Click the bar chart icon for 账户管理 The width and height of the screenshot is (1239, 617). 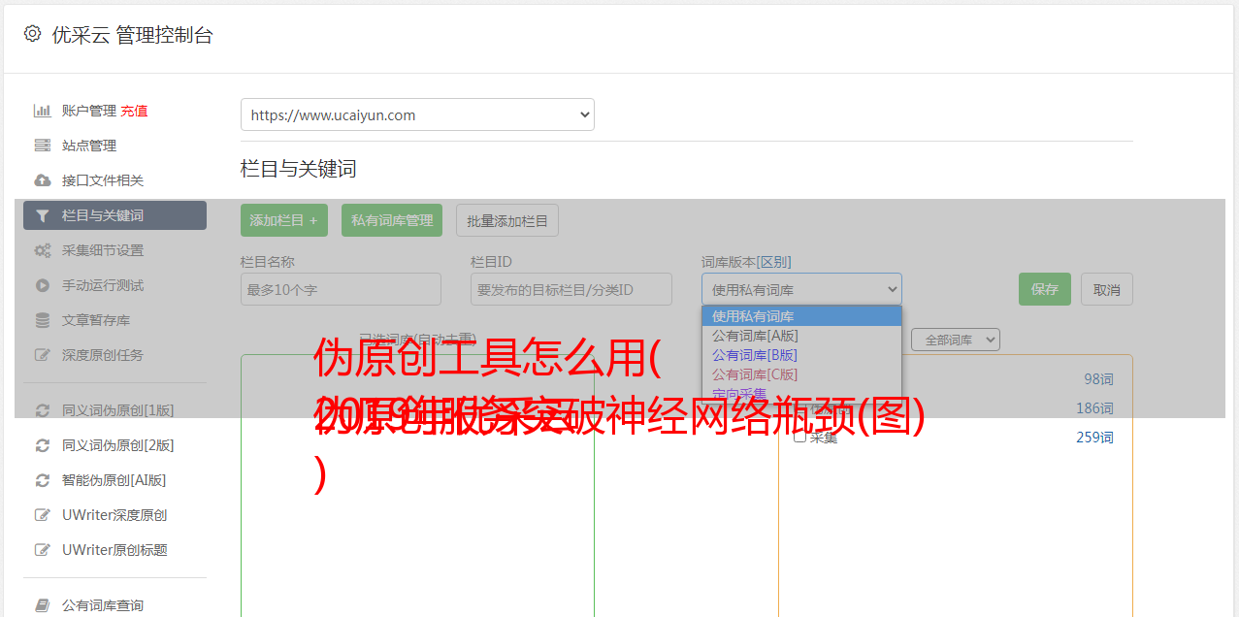coord(43,111)
